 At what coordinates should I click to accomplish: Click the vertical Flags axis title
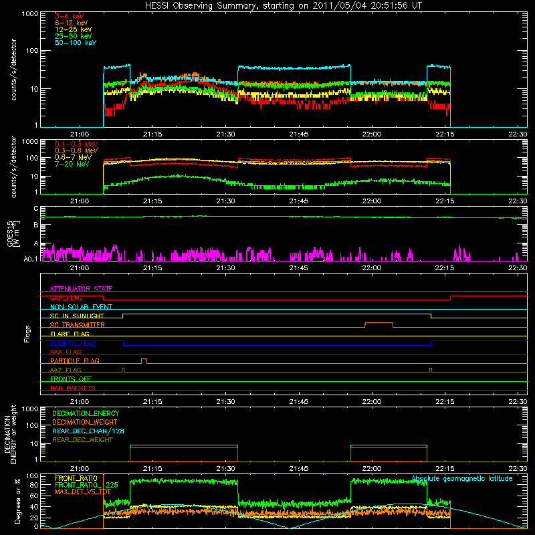tap(27, 334)
